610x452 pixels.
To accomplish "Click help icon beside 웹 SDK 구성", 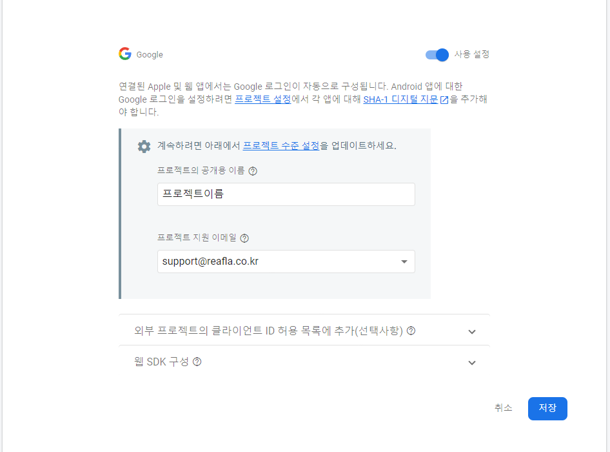I will coord(197,362).
